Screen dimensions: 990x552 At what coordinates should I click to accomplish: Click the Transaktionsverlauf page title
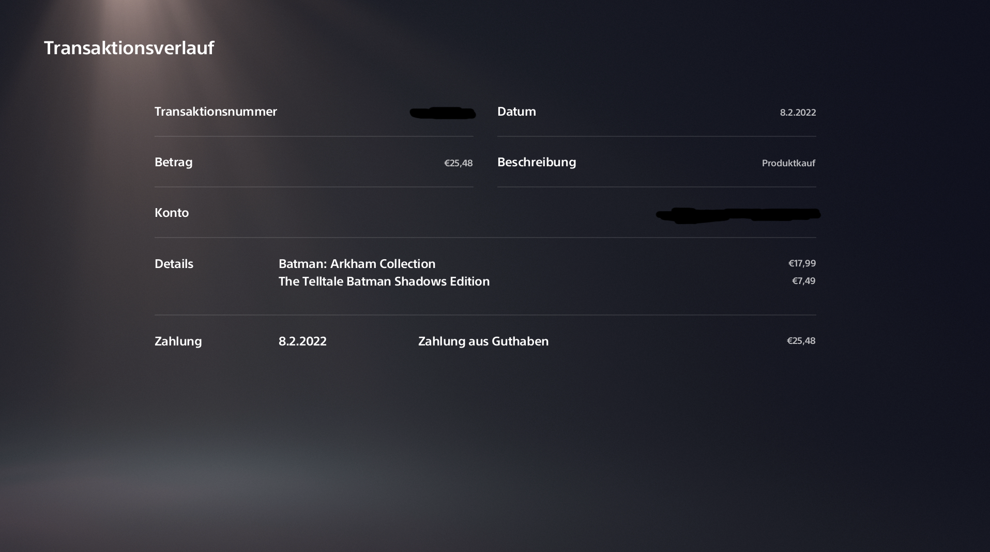coord(129,48)
